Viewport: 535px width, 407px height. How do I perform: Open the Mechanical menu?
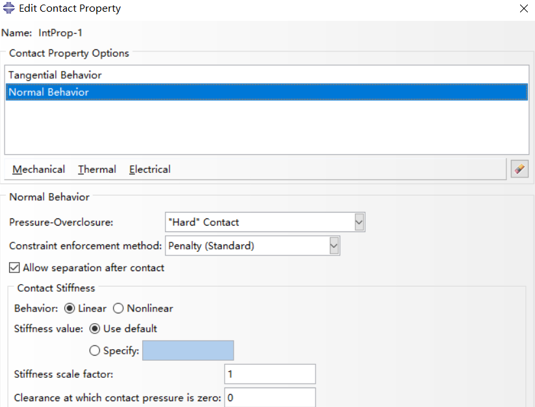38,170
